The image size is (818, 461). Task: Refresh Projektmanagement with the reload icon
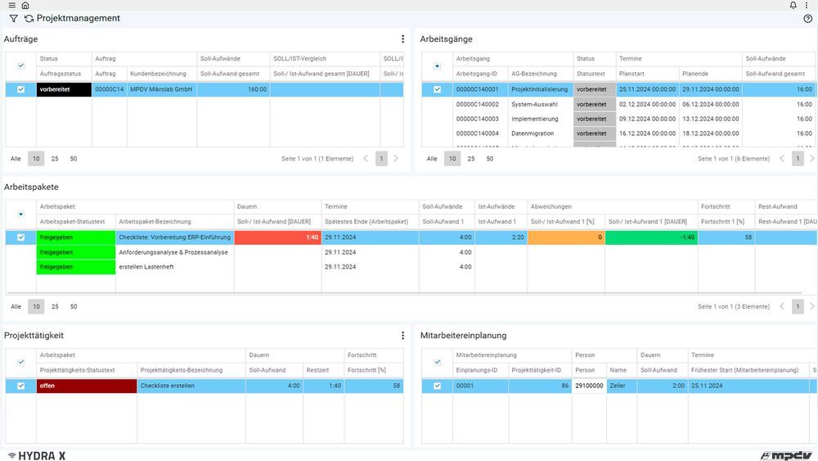(x=29, y=18)
